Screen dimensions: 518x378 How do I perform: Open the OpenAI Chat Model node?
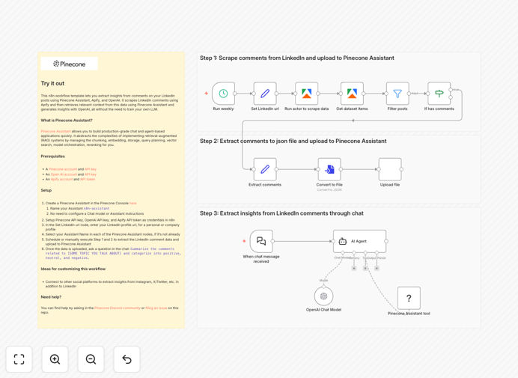click(323, 296)
